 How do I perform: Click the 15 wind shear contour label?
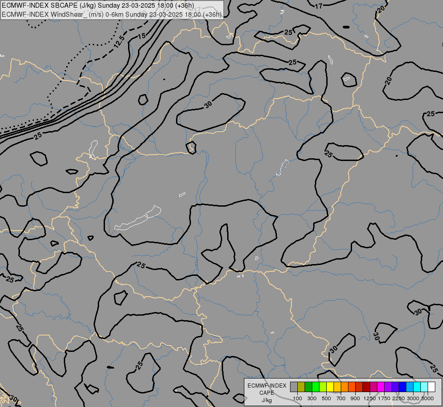[142, 36]
